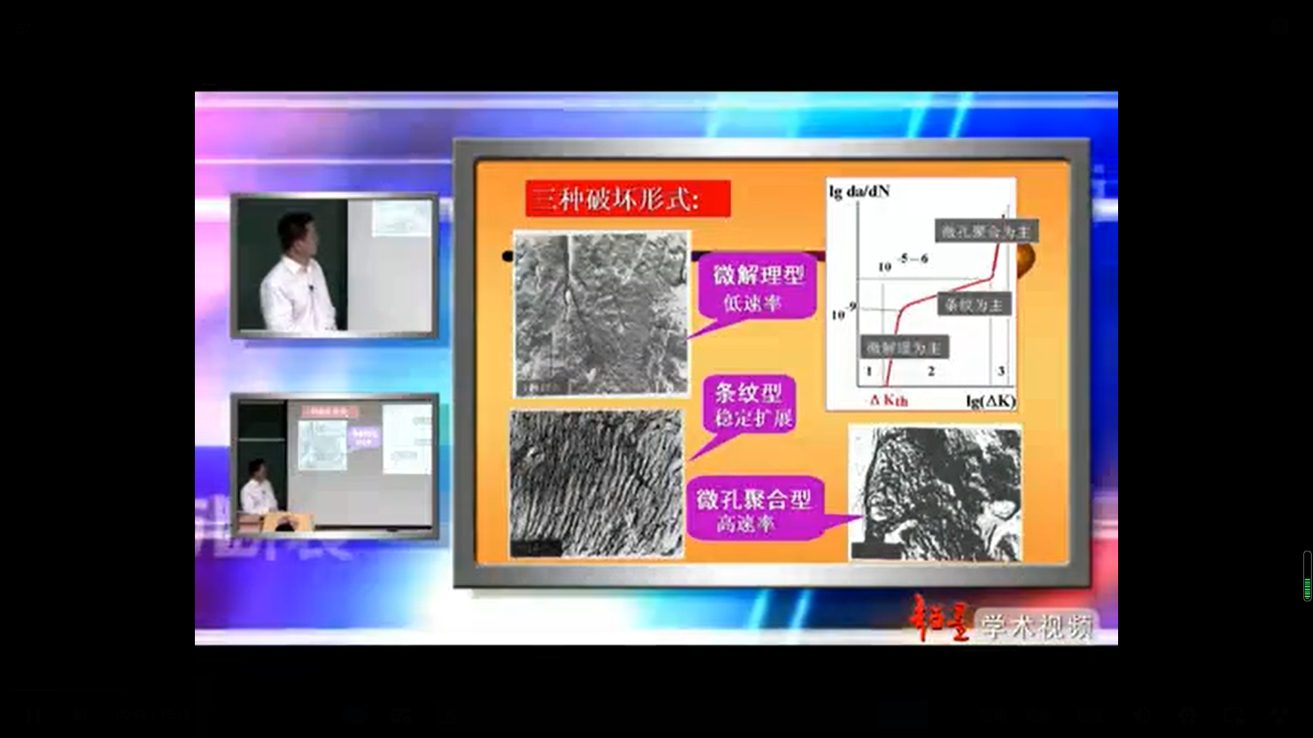Open the 倍速 playback speed menu
1313x738 pixels.
[x=1089, y=715]
